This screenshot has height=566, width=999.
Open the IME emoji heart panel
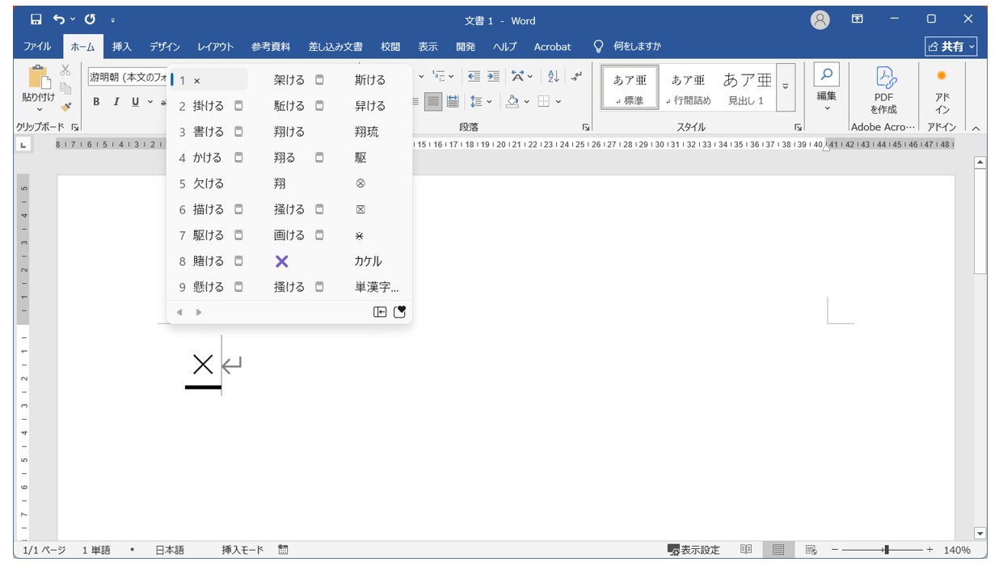coord(399,312)
